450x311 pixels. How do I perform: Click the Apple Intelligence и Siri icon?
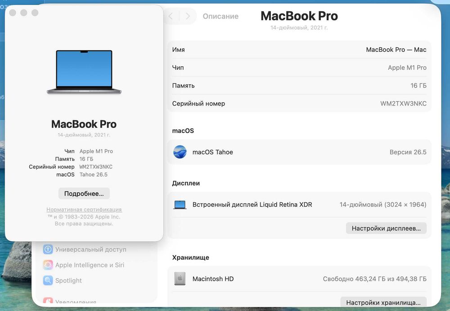[x=48, y=265]
